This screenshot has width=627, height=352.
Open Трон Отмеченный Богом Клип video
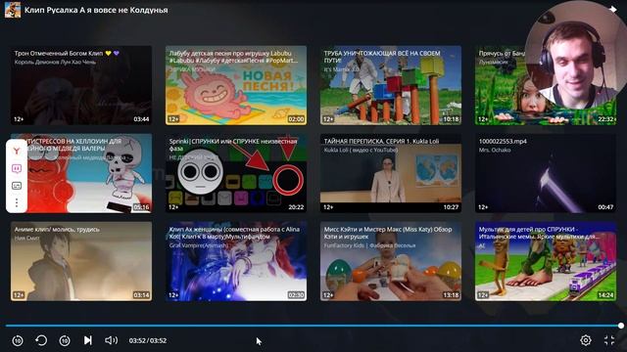pyautogui.click(x=81, y=85)
